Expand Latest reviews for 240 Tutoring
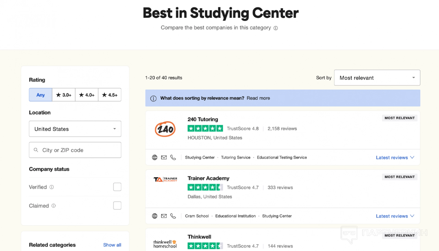This screenshot has width=439, height=251. coord(395,158)
